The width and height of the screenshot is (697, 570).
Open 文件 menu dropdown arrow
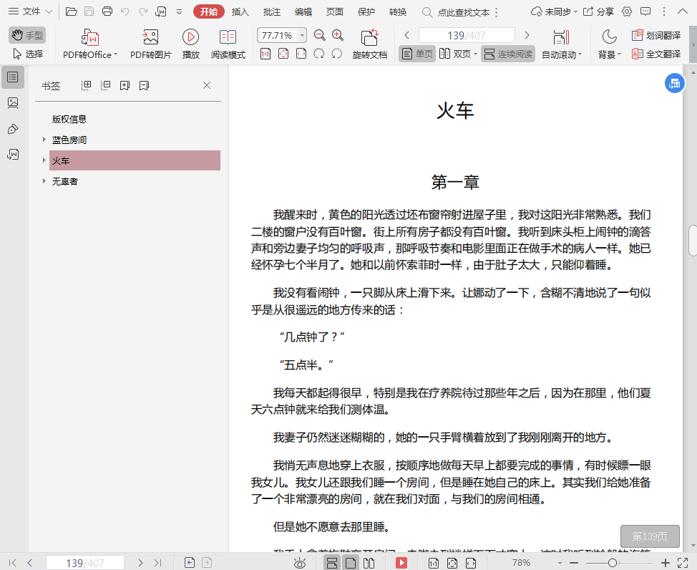tap(49, 11)
